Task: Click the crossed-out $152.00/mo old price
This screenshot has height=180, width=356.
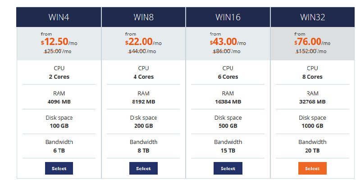Action: coord(311,51)
